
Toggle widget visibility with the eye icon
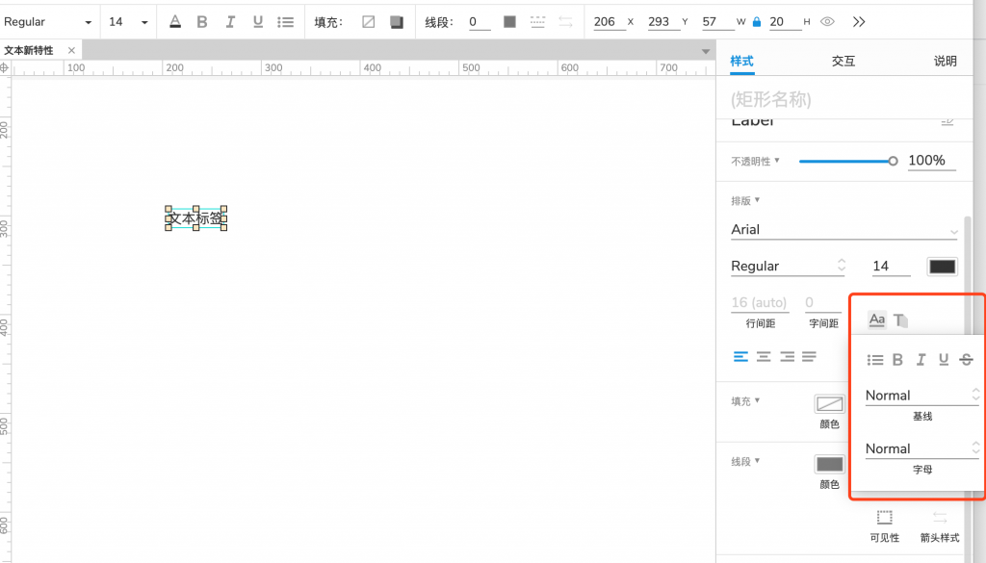tap(827, 22)
